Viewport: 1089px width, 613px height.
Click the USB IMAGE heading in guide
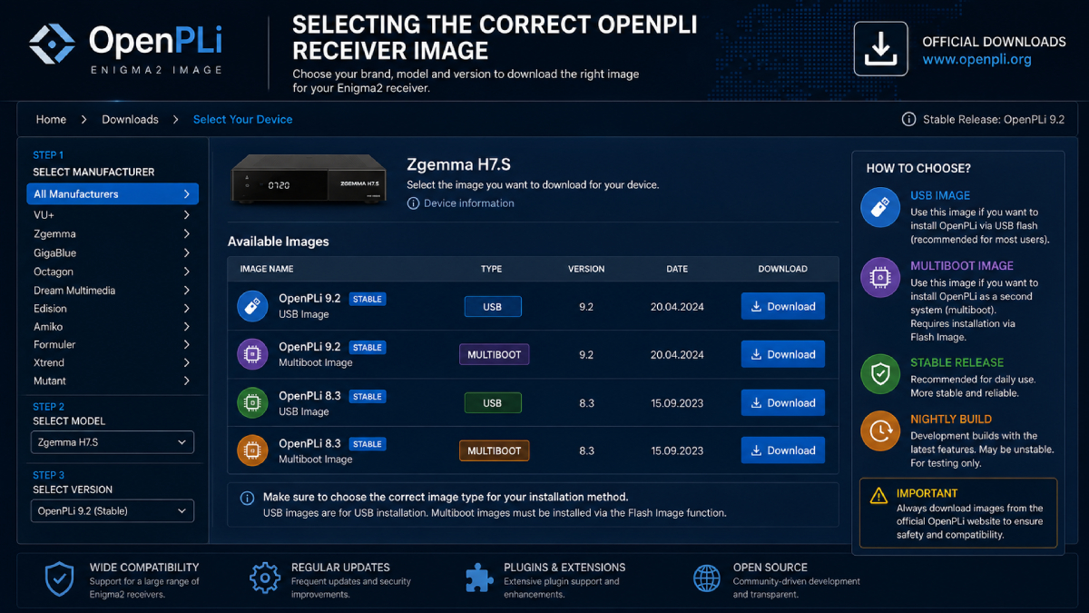pos(940,195)
